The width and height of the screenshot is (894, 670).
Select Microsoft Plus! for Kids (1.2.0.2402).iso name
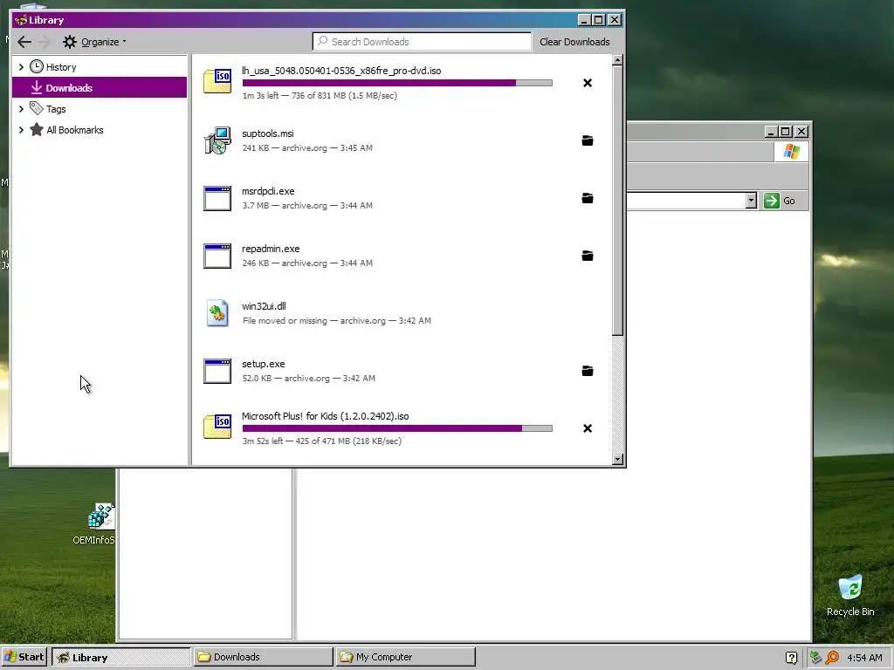tap(326, 416)
